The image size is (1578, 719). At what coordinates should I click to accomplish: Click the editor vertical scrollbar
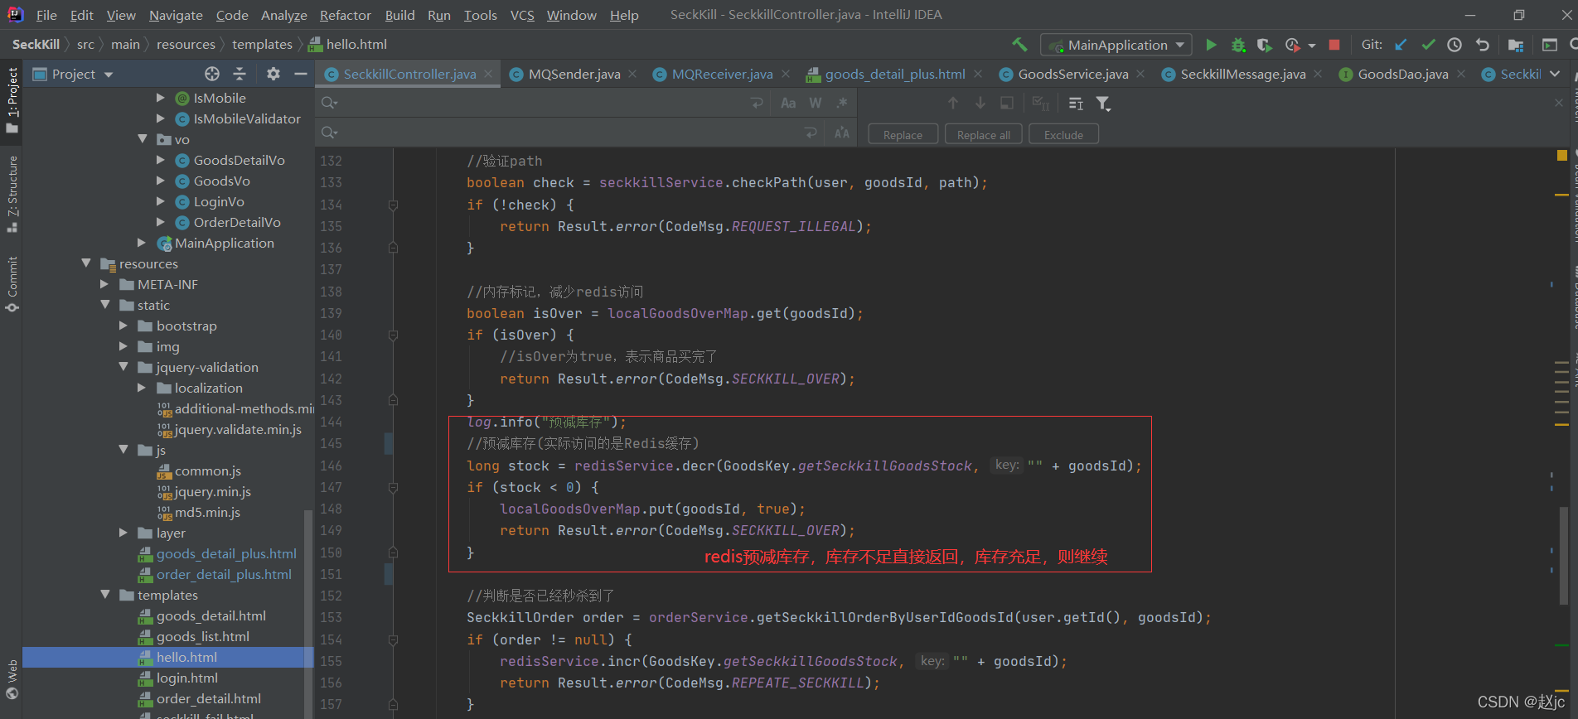1564,555
